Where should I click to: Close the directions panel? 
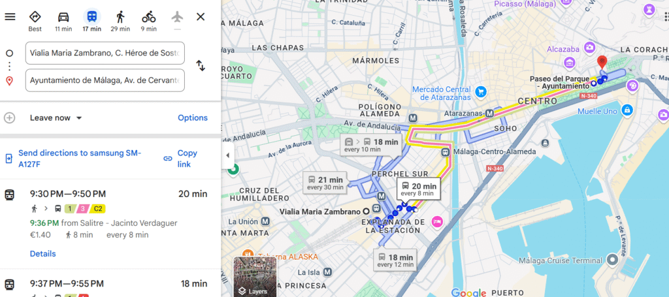coord(201,17)
